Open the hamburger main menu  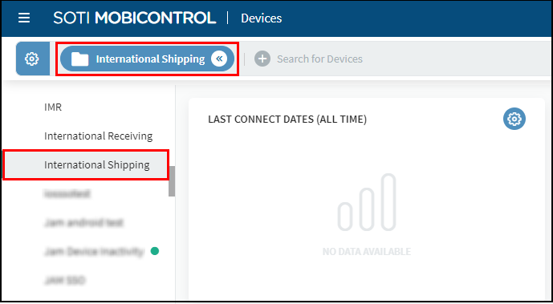coord(24,18)
